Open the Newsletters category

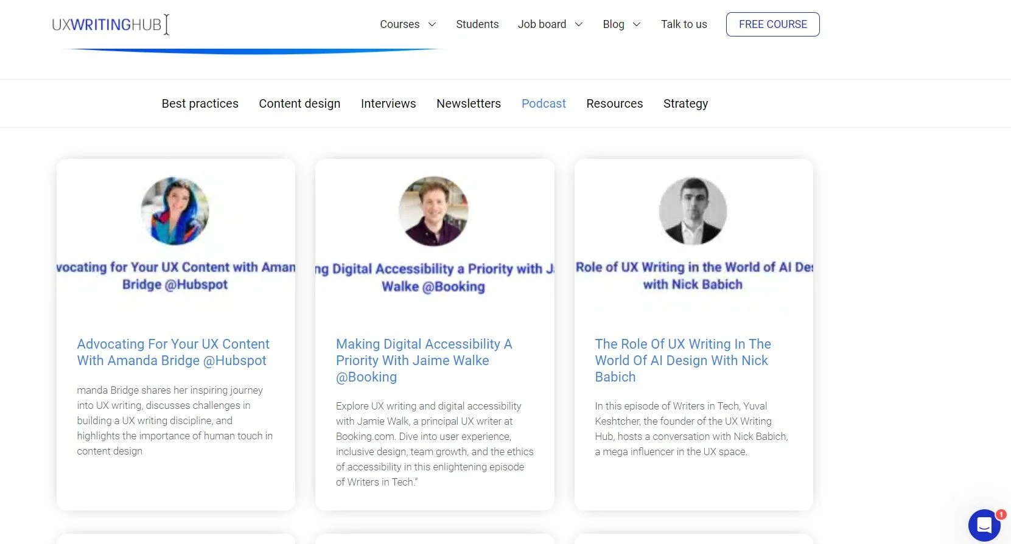(468, 103)
